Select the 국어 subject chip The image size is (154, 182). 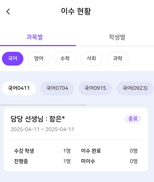[x=13, y=58]
